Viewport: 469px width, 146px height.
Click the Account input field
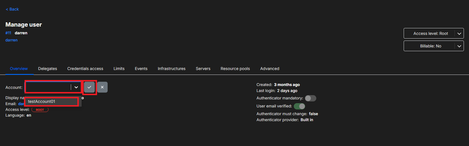point(48,87)
